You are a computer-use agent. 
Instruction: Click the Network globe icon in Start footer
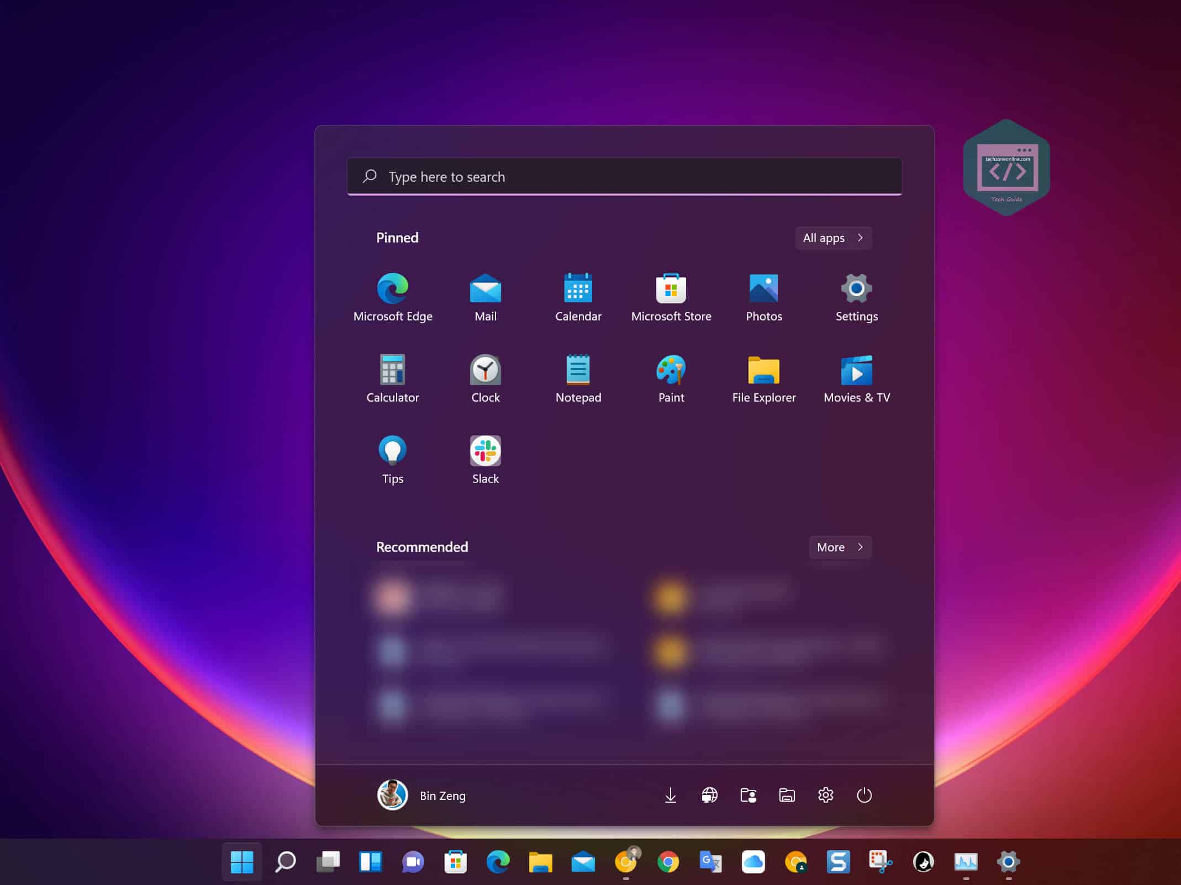coord(709,795)
